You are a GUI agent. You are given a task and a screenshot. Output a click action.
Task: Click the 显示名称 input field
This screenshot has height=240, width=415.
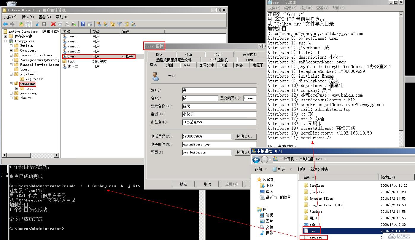click(219, 106)
